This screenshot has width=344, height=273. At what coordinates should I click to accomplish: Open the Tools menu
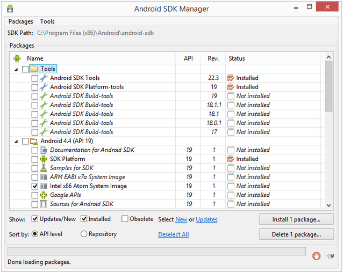coord(47,21)
